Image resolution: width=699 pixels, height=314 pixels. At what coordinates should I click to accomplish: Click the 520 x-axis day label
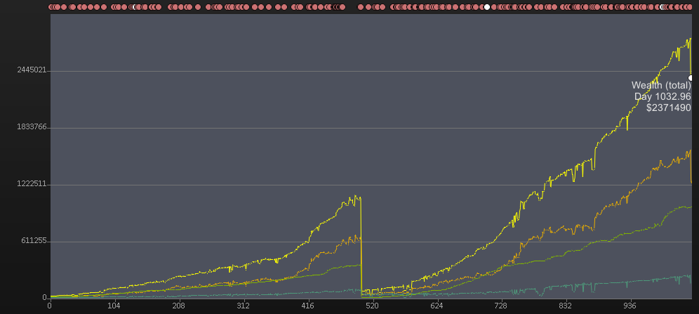[x=372, y=306]
